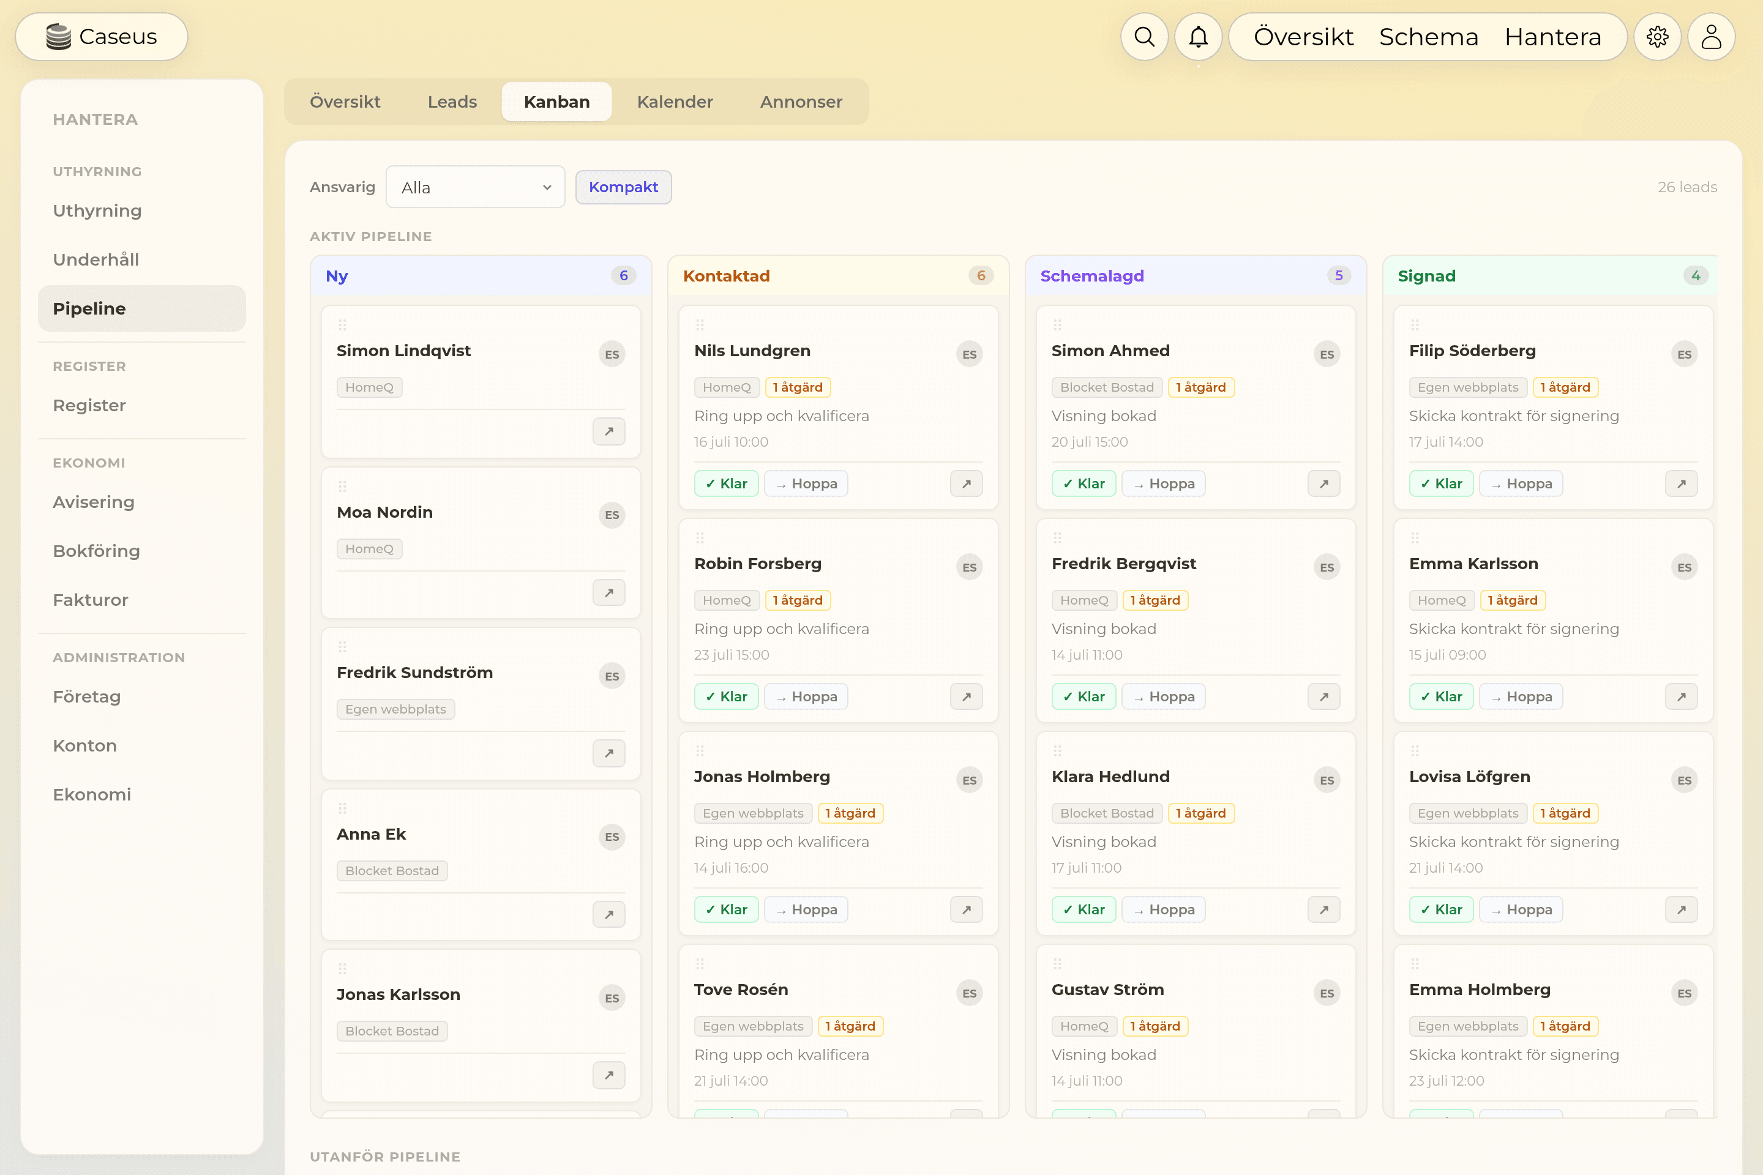Open Nils Lundgren card arrow icon
Image resolution: width=1763 pixels, height=1175 pixels.
(x=966, y=483)
